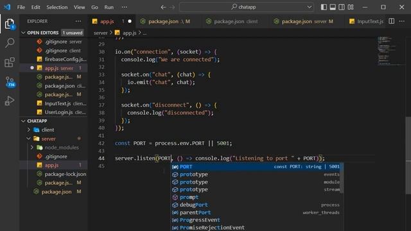Click the unsaved dot beside app.js in Open Editors

point(32,68)
